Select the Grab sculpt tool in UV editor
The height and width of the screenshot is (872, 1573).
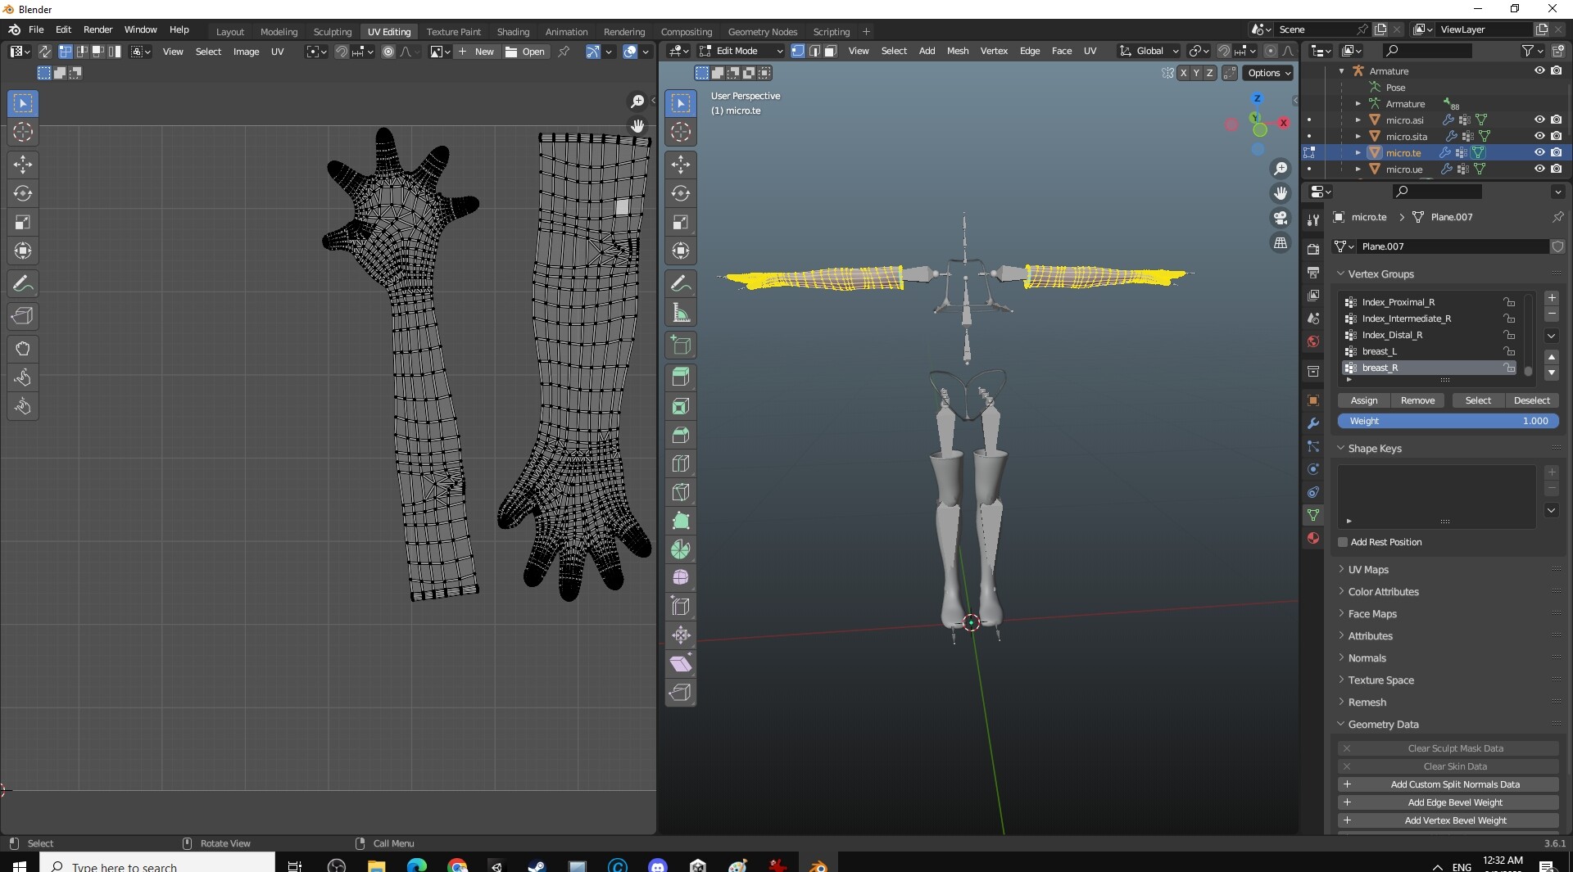click(23, 349)
